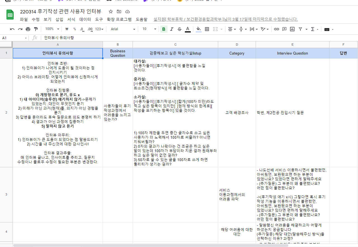The height and width of the screenshot is (247, 358).
Task: Select the Category header cell
Action: coord(237,53)
